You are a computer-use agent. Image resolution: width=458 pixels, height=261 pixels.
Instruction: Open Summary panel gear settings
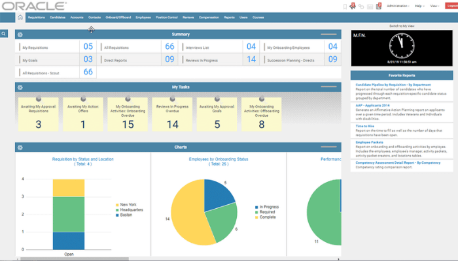[20, 35]
